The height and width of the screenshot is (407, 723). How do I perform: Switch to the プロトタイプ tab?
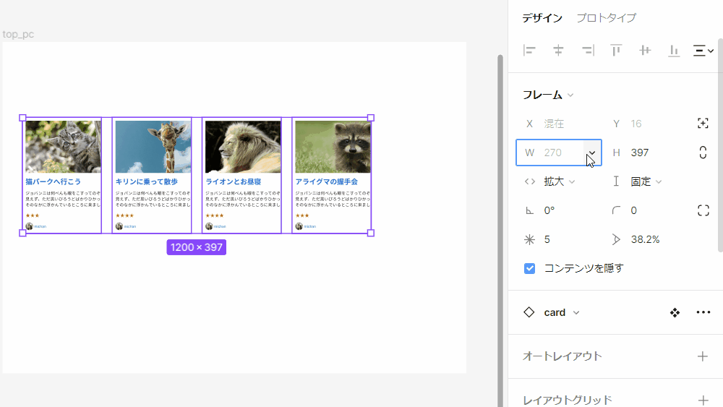click(x=607, y=18)
